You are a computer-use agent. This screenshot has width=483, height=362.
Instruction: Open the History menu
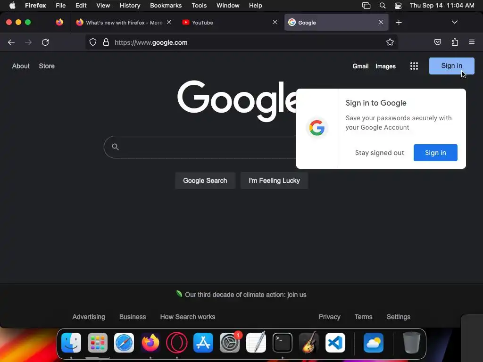click(130, 6)
